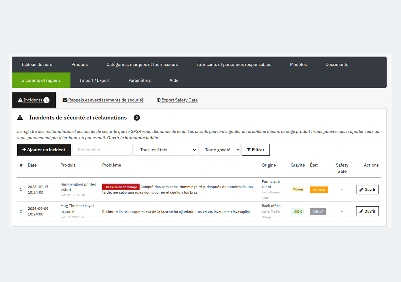401x282 pixels.
Task: Click the warning triangle beside section heading
Action: [20, 118]
